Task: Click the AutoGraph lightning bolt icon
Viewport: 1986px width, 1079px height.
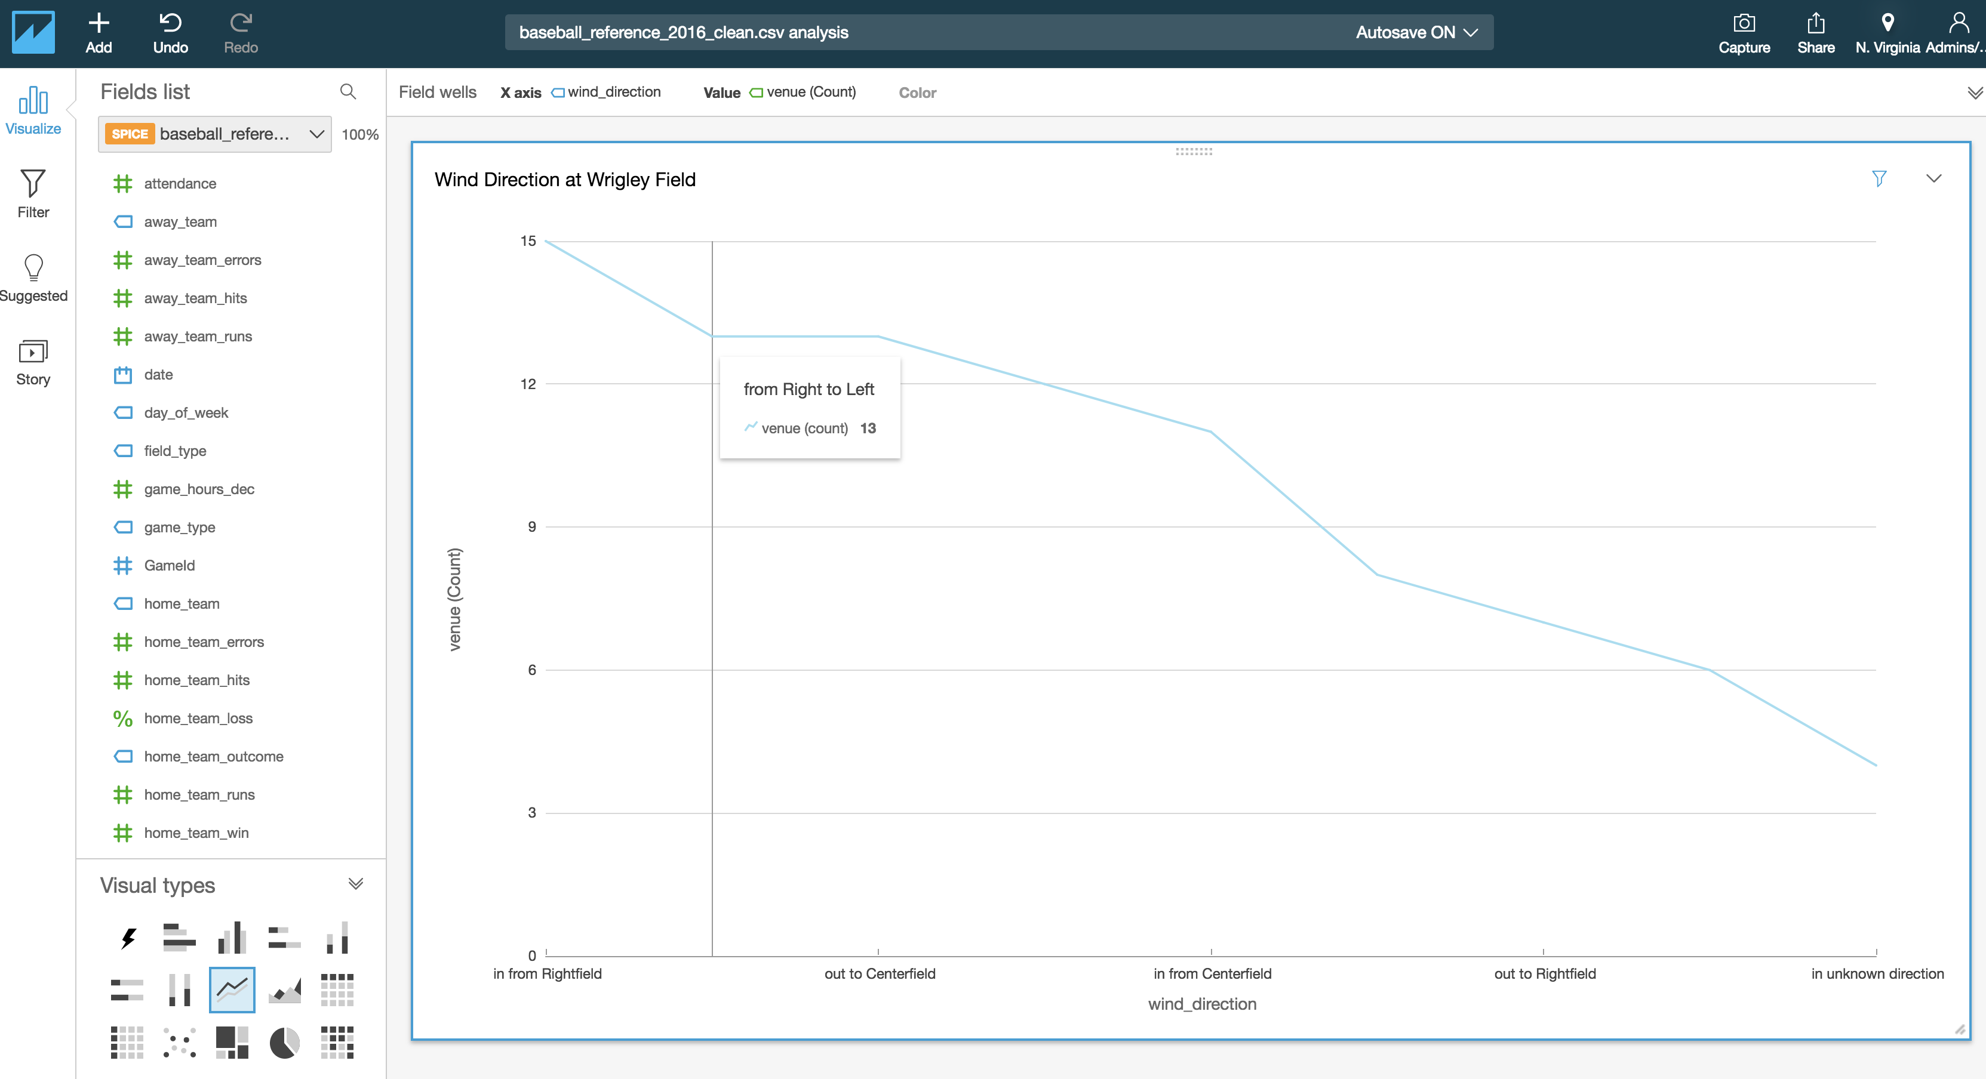Action: point(128,938)
